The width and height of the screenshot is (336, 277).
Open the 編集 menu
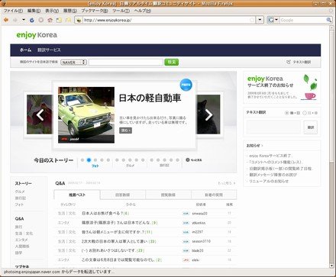coord(34,11)
